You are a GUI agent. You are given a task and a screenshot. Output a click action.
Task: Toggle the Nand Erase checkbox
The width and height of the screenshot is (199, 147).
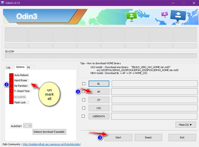coord(12,80)
